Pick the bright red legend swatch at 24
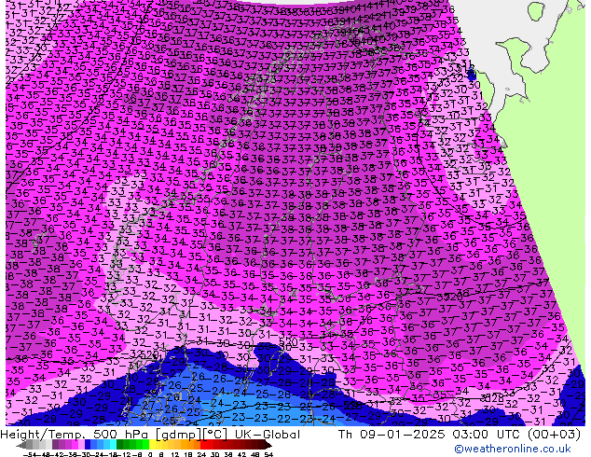Viewport: 591px width, 457px height. pos(203,445)
